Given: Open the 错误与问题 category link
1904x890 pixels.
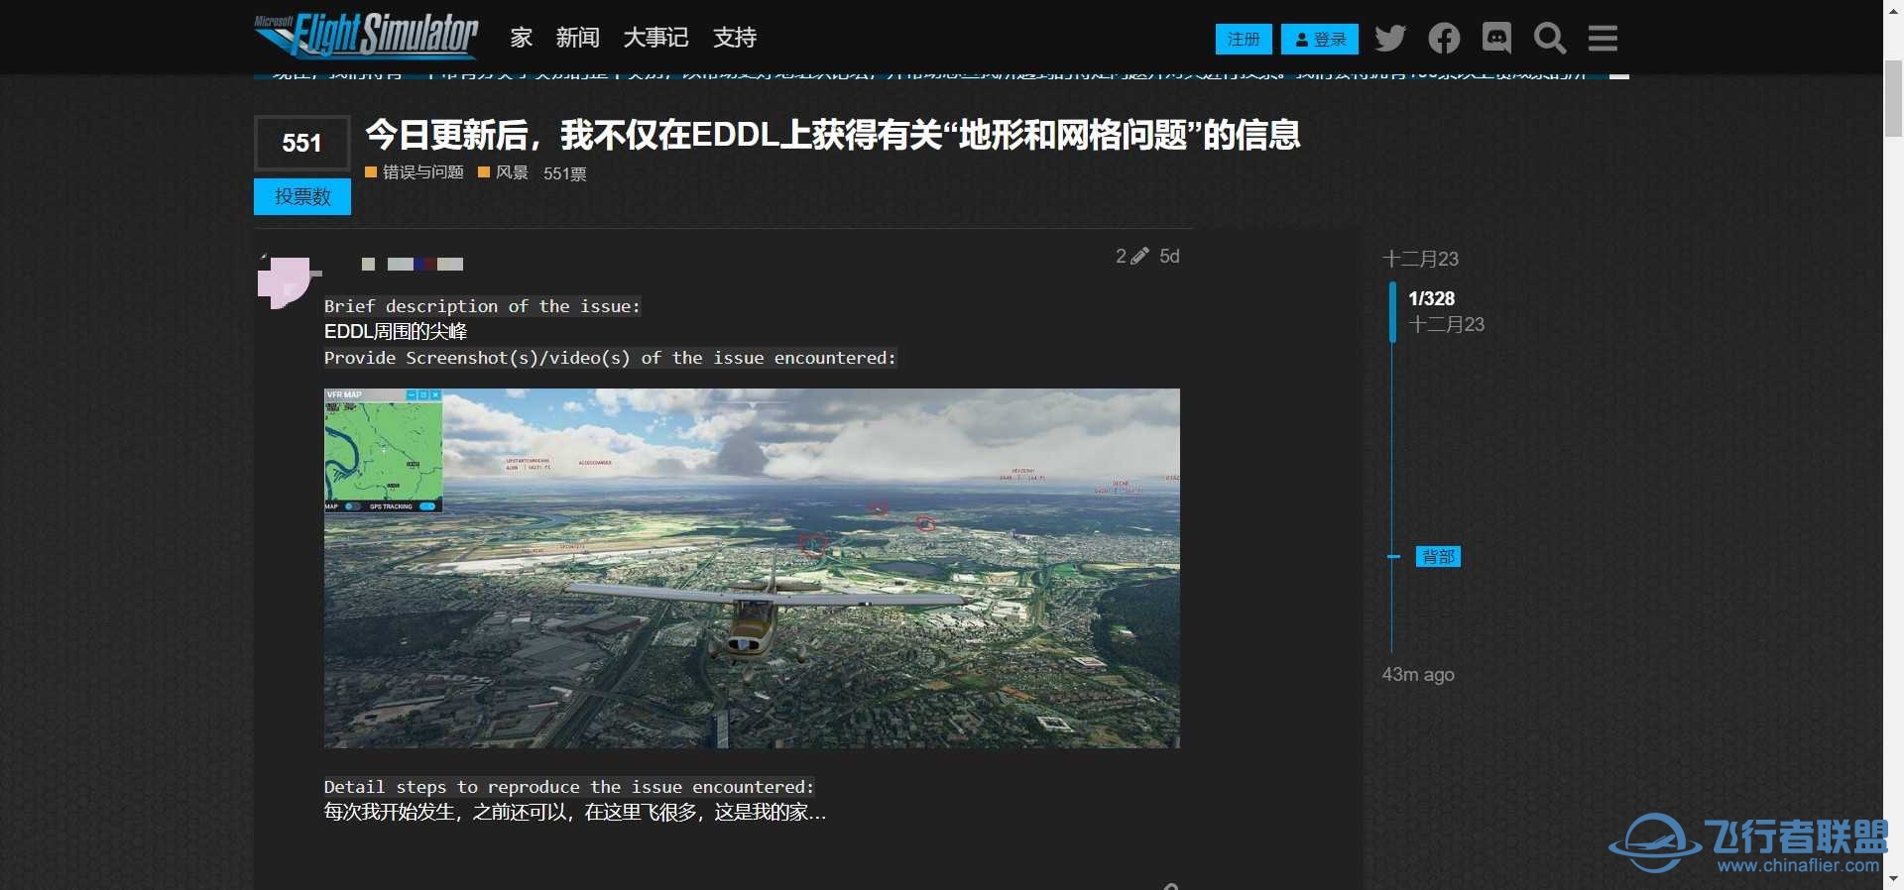Looking at the screenshot, I should tap(415, 172).
